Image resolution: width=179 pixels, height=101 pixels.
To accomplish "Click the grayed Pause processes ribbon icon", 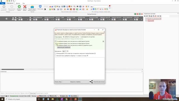I will click(x=12, y=6).
